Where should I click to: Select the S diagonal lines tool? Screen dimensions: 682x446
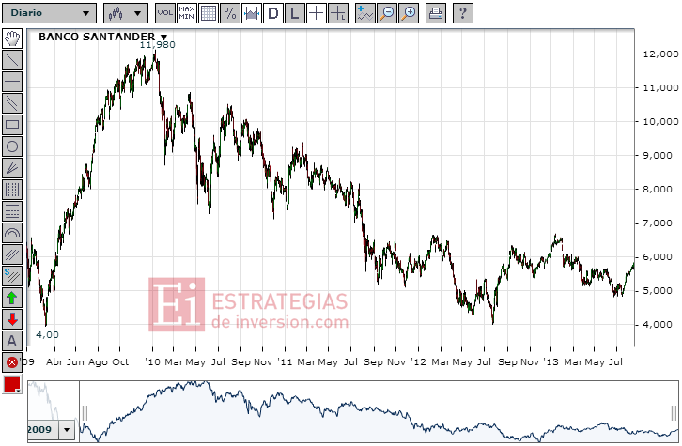tap(12, 276)
